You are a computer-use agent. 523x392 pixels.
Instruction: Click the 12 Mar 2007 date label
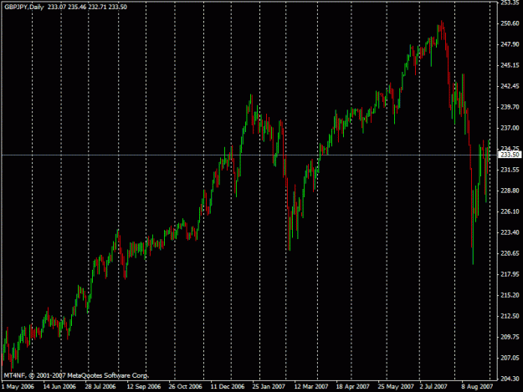click(x=311, y=387)
